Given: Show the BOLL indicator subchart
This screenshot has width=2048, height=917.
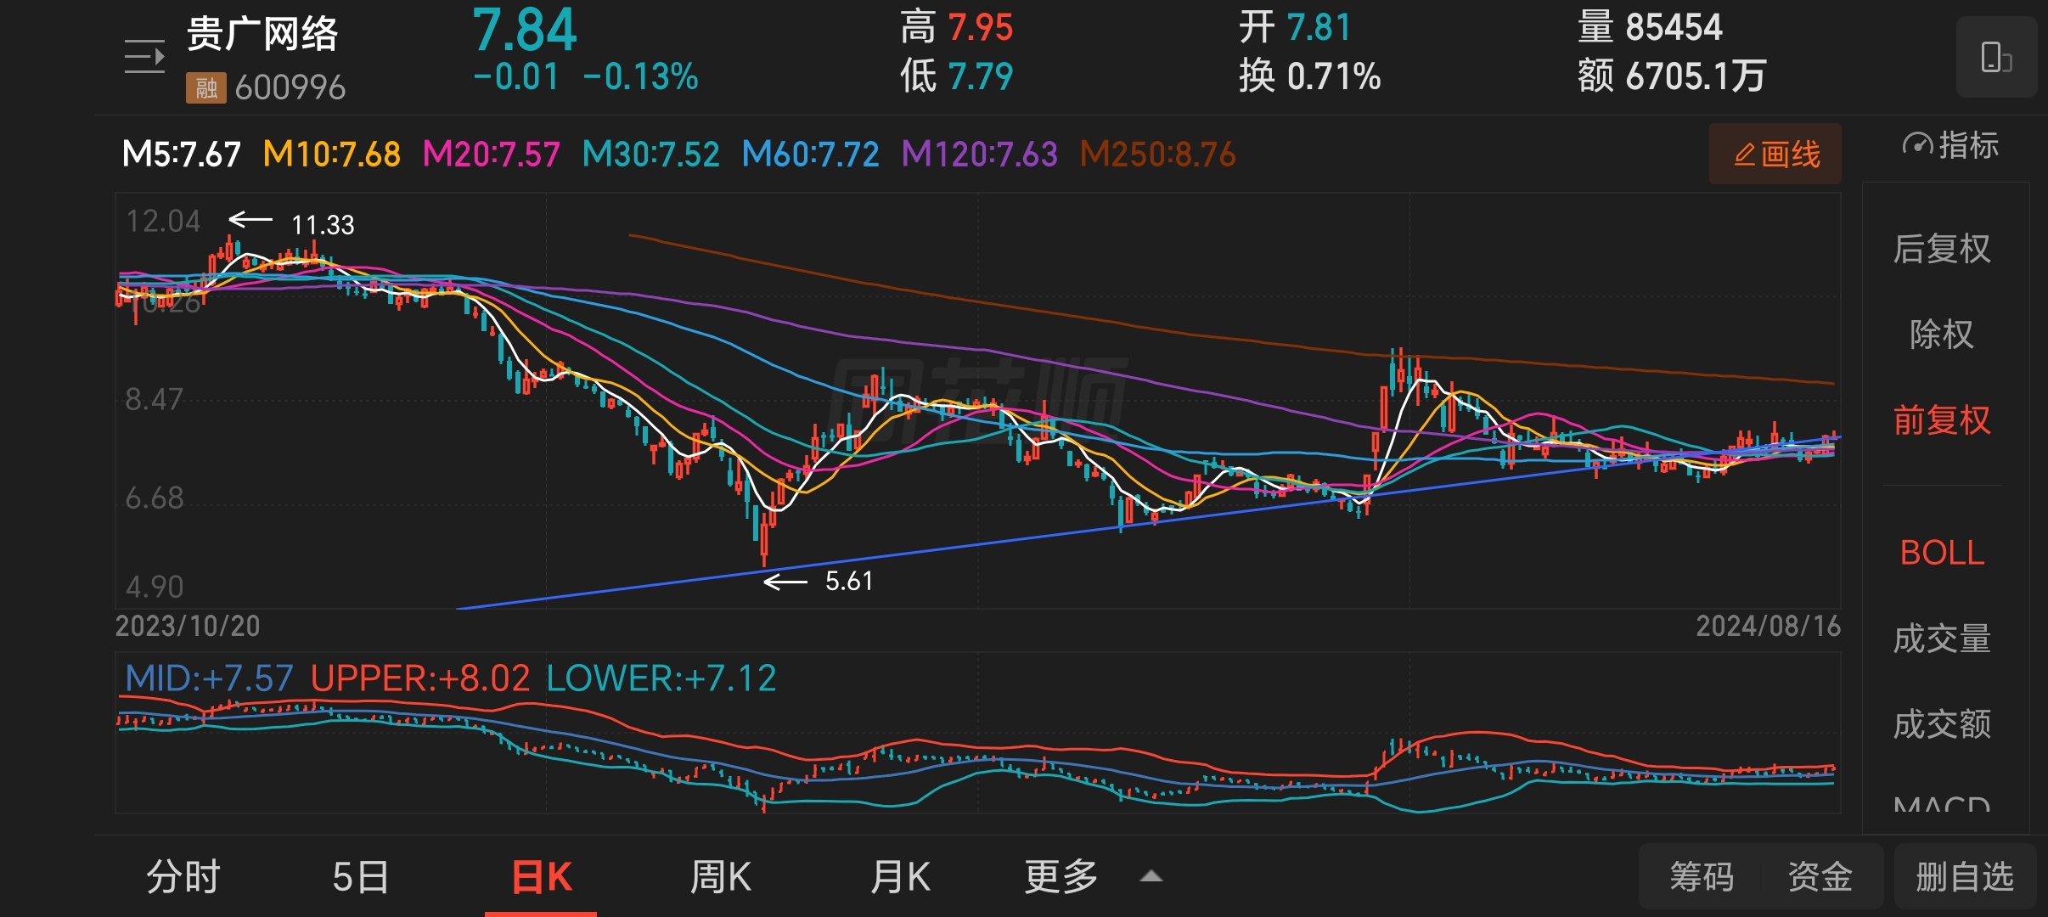Looking at the screenshot, I should (1942, 553).
